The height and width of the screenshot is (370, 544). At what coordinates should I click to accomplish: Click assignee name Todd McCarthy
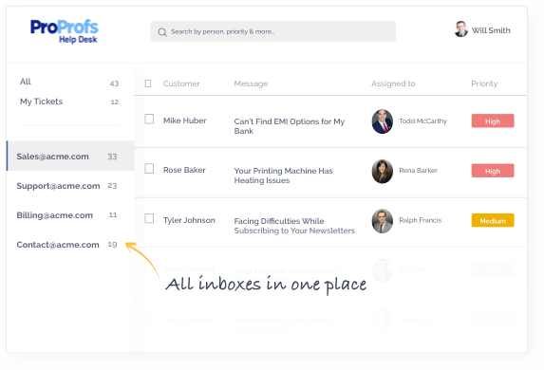(422, 121)
